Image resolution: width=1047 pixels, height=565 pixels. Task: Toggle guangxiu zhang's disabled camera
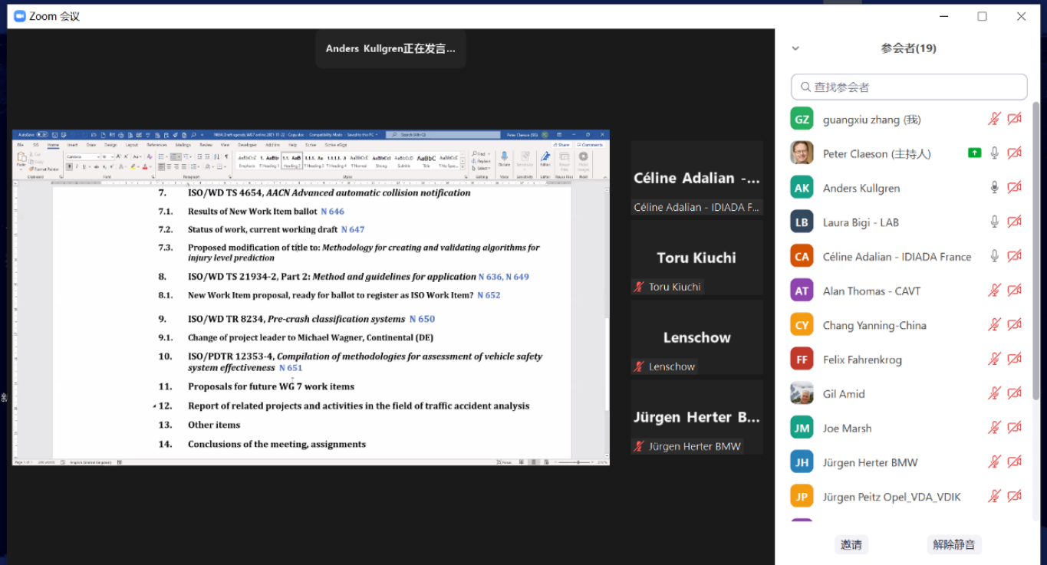tap(1014, 119)
